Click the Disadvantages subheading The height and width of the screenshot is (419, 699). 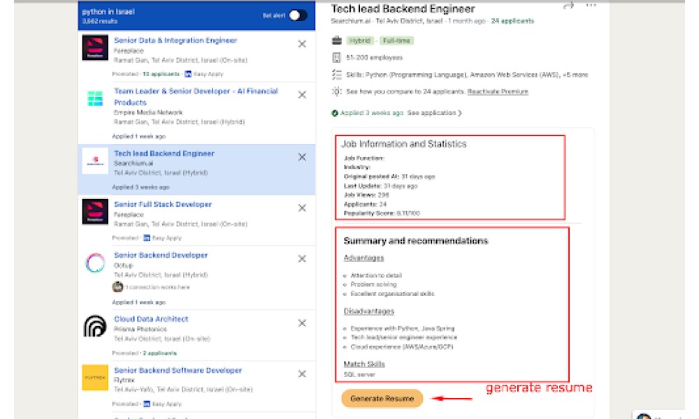click(368, 311)
